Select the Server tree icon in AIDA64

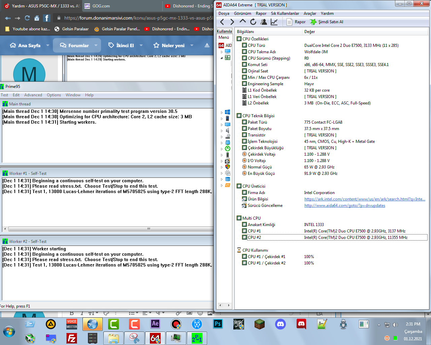coord(228,118)
